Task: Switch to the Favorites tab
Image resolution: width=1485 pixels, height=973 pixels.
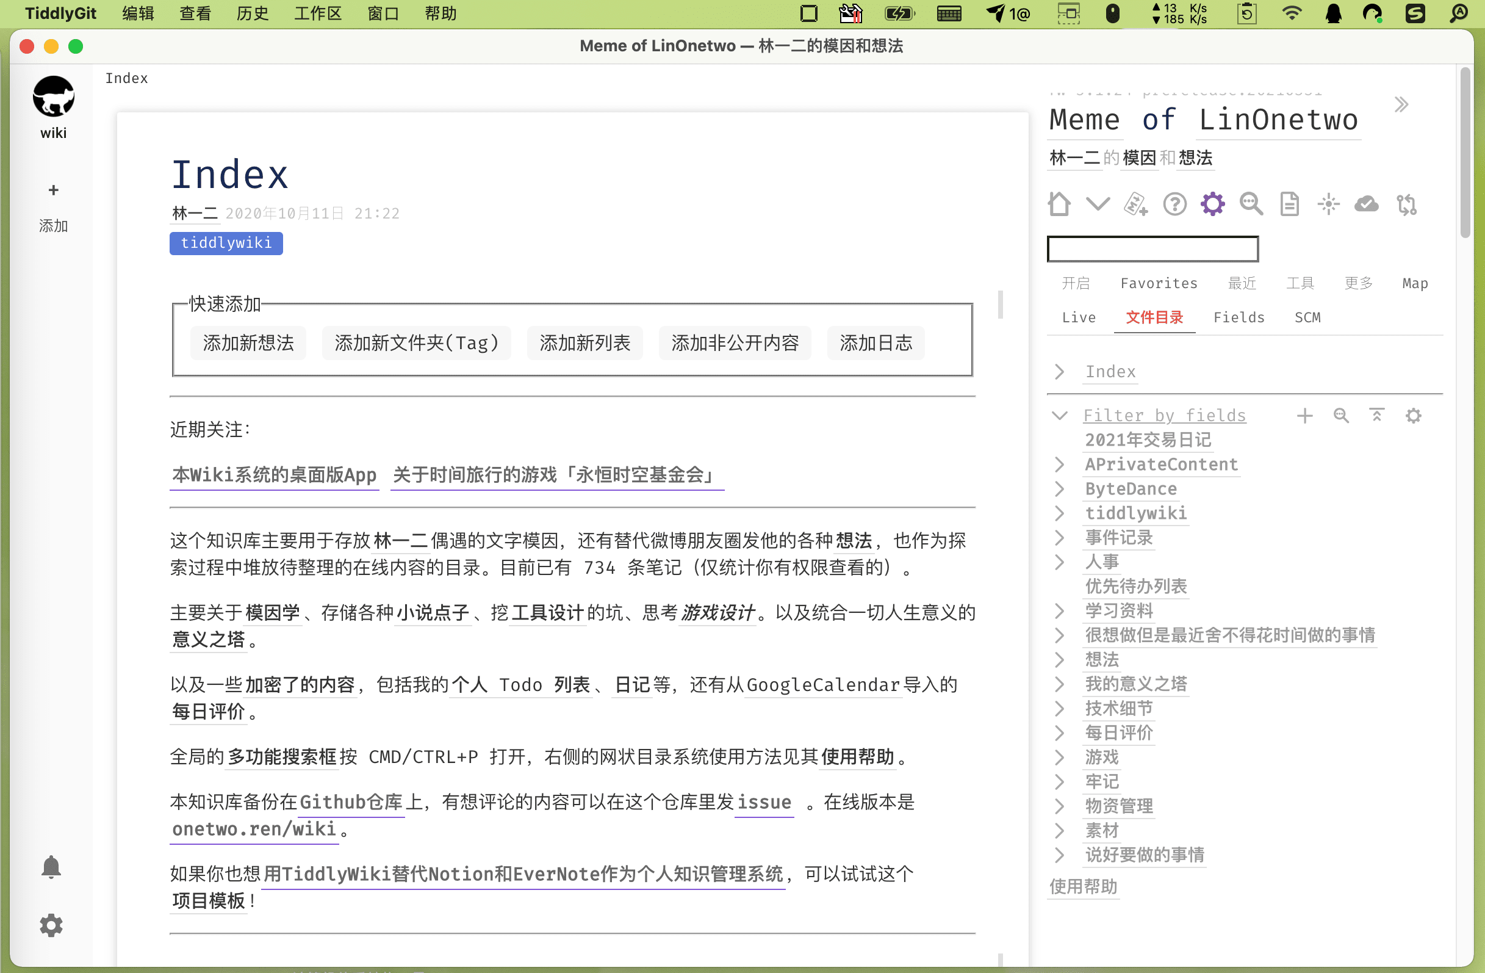Action: tap(1158, 283)
